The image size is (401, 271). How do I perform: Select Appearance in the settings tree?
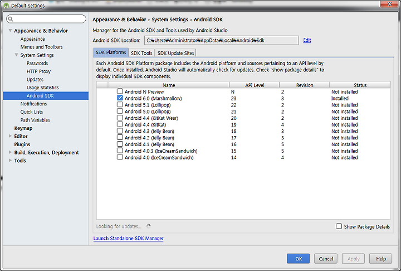click(32, 39)
